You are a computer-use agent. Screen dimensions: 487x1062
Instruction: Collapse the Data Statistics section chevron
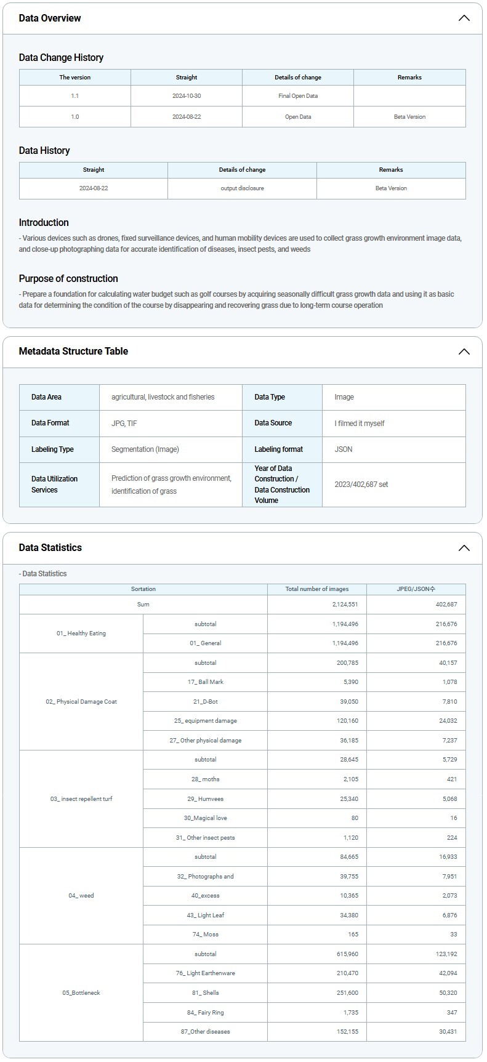click(x=464, y=548)
